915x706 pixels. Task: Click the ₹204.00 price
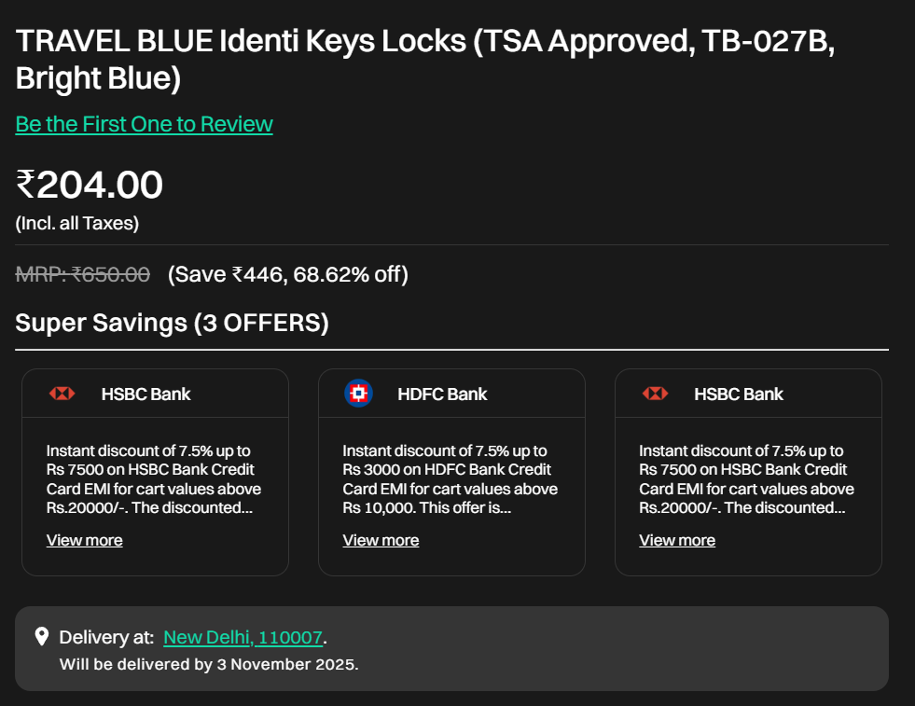click(90, 185)
